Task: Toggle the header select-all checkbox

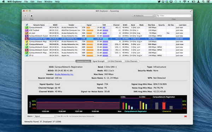Action: click(x=27, y=25)
